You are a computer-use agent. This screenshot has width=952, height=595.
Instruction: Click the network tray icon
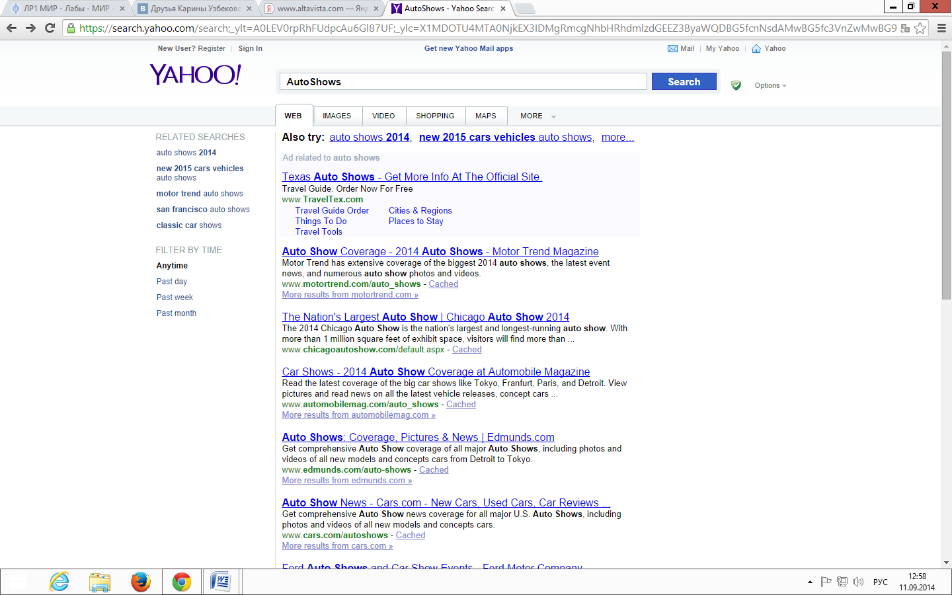click(x=842, y=582)
